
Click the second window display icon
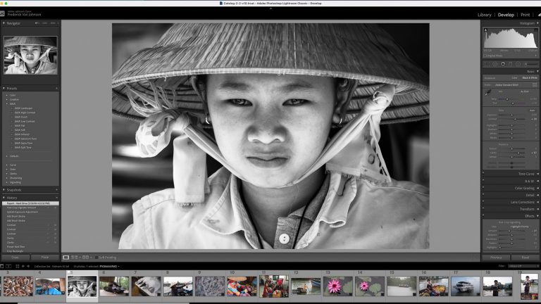coord(8,267)
